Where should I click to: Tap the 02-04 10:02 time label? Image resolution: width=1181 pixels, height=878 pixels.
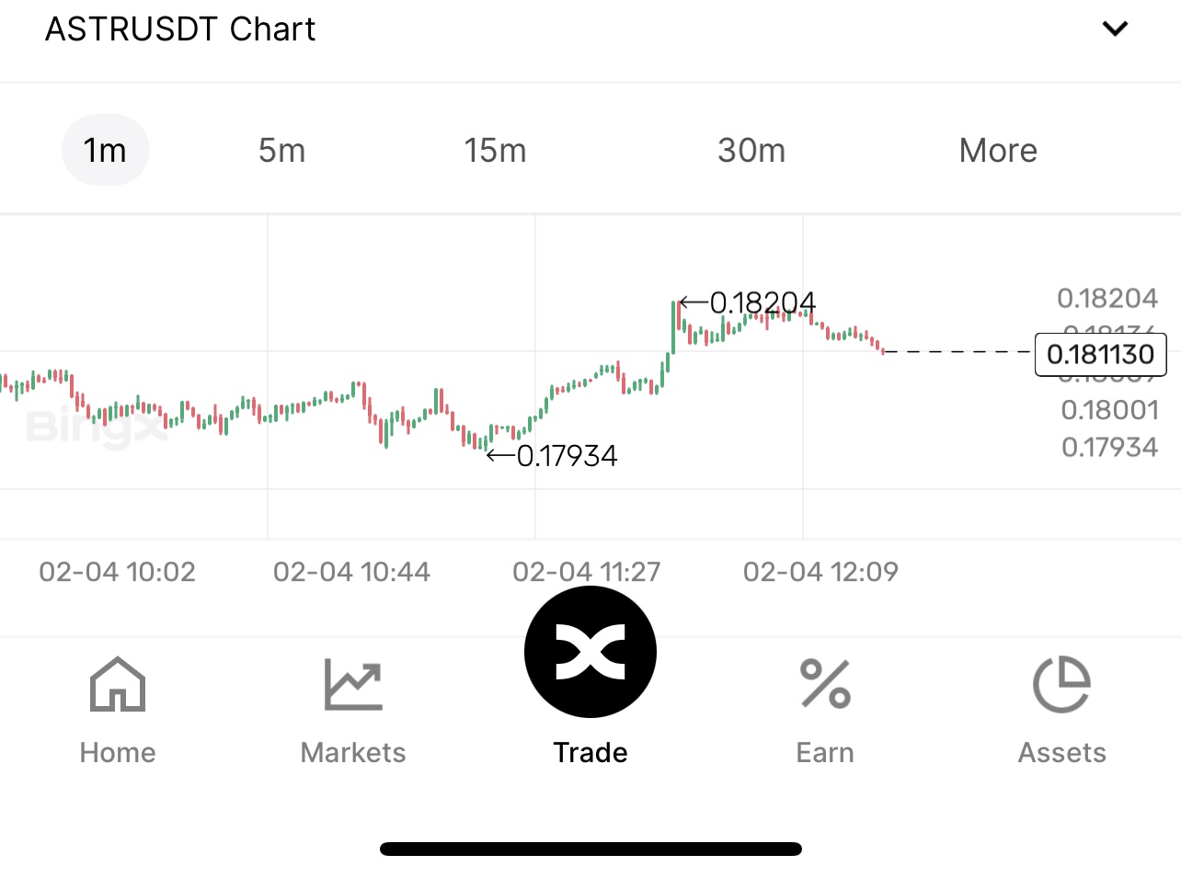tap(117, 572)
